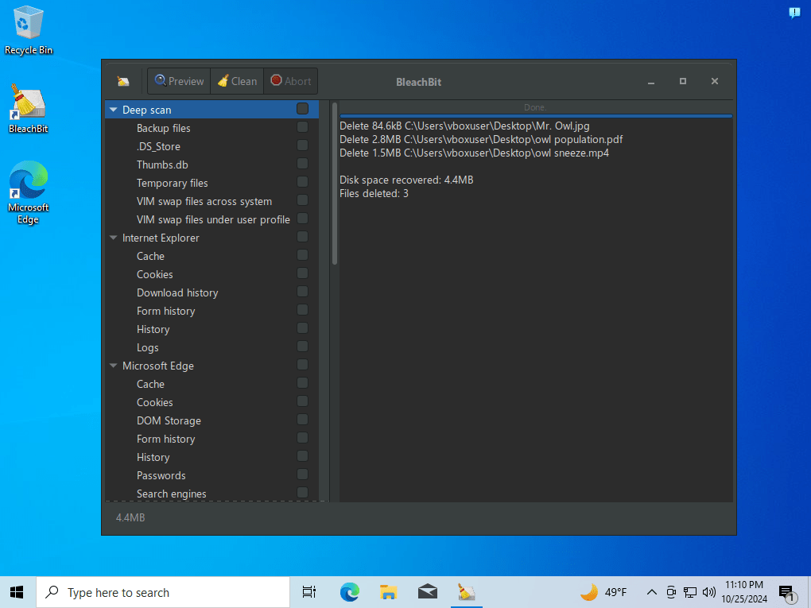Click the Preview magnifier button
Viewport: 811px width, 608px height.
[x=179, y=81]
